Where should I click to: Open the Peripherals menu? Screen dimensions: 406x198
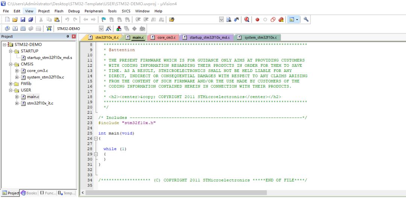[94, 11]
